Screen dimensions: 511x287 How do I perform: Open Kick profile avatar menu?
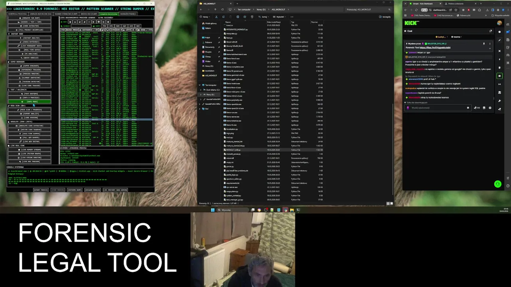pyautogui.click(x=499, y=23)
